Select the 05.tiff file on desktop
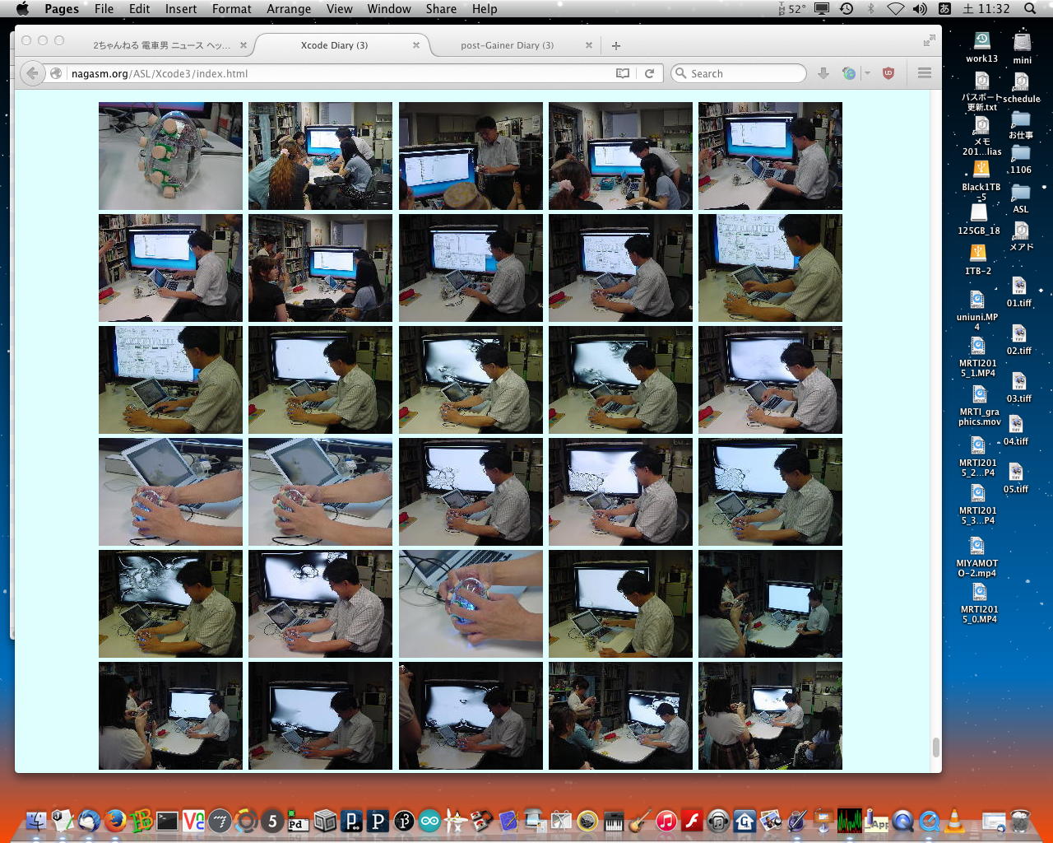The height and width of the screenshot is (843, 1053). point(1016,478)
